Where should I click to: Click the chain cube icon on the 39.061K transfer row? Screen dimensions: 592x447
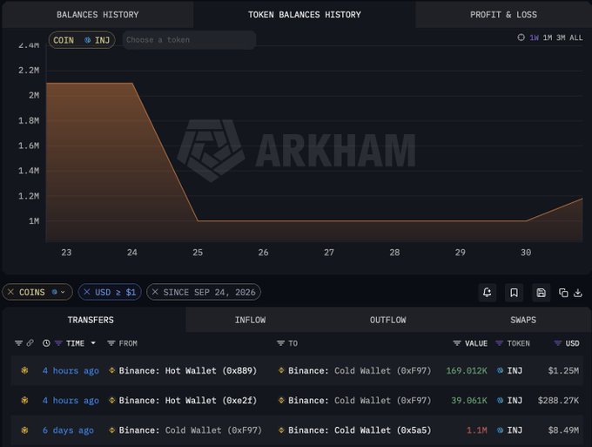coord(25,400)
